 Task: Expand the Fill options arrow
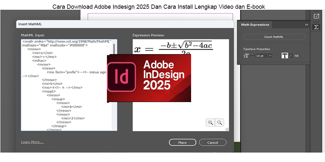(291, 56)
